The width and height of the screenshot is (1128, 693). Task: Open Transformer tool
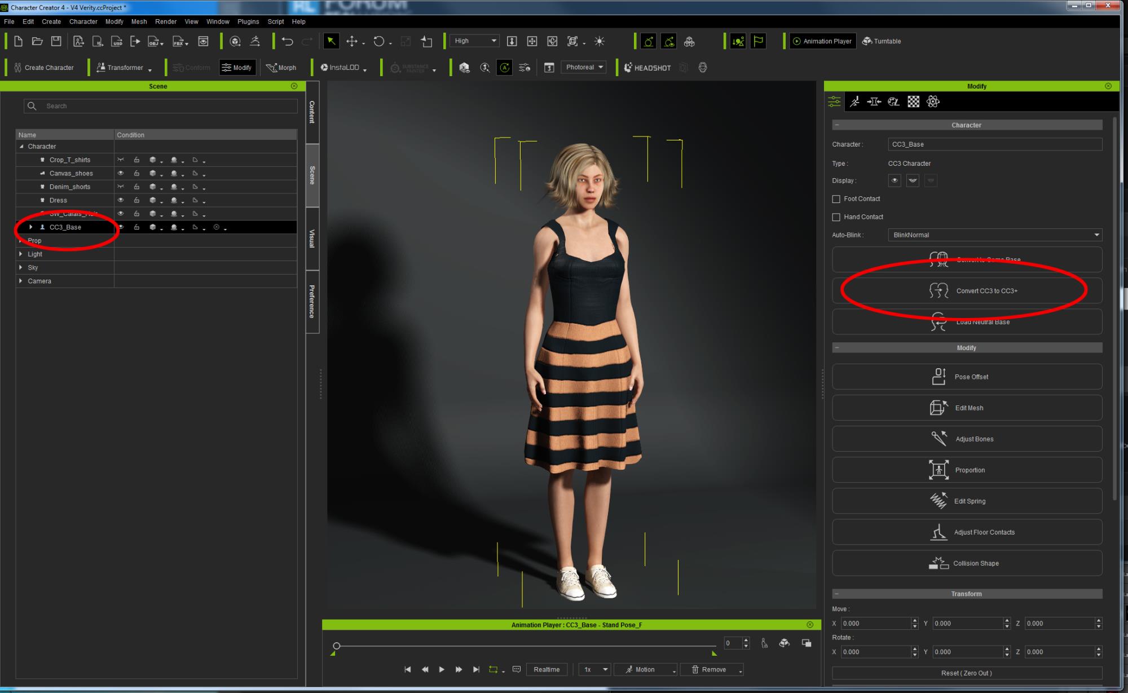tap(124, 68)
